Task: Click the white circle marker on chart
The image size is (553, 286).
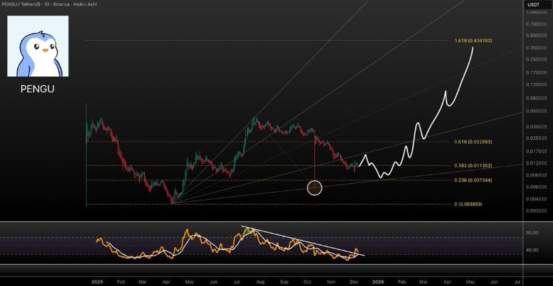Action: point(314,188)
